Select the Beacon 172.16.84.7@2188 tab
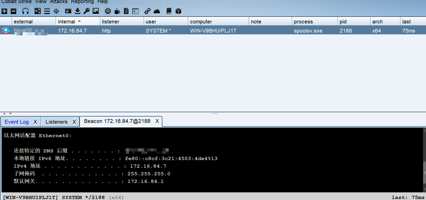Viewport: 426px width, 200px height. (117, 121)
